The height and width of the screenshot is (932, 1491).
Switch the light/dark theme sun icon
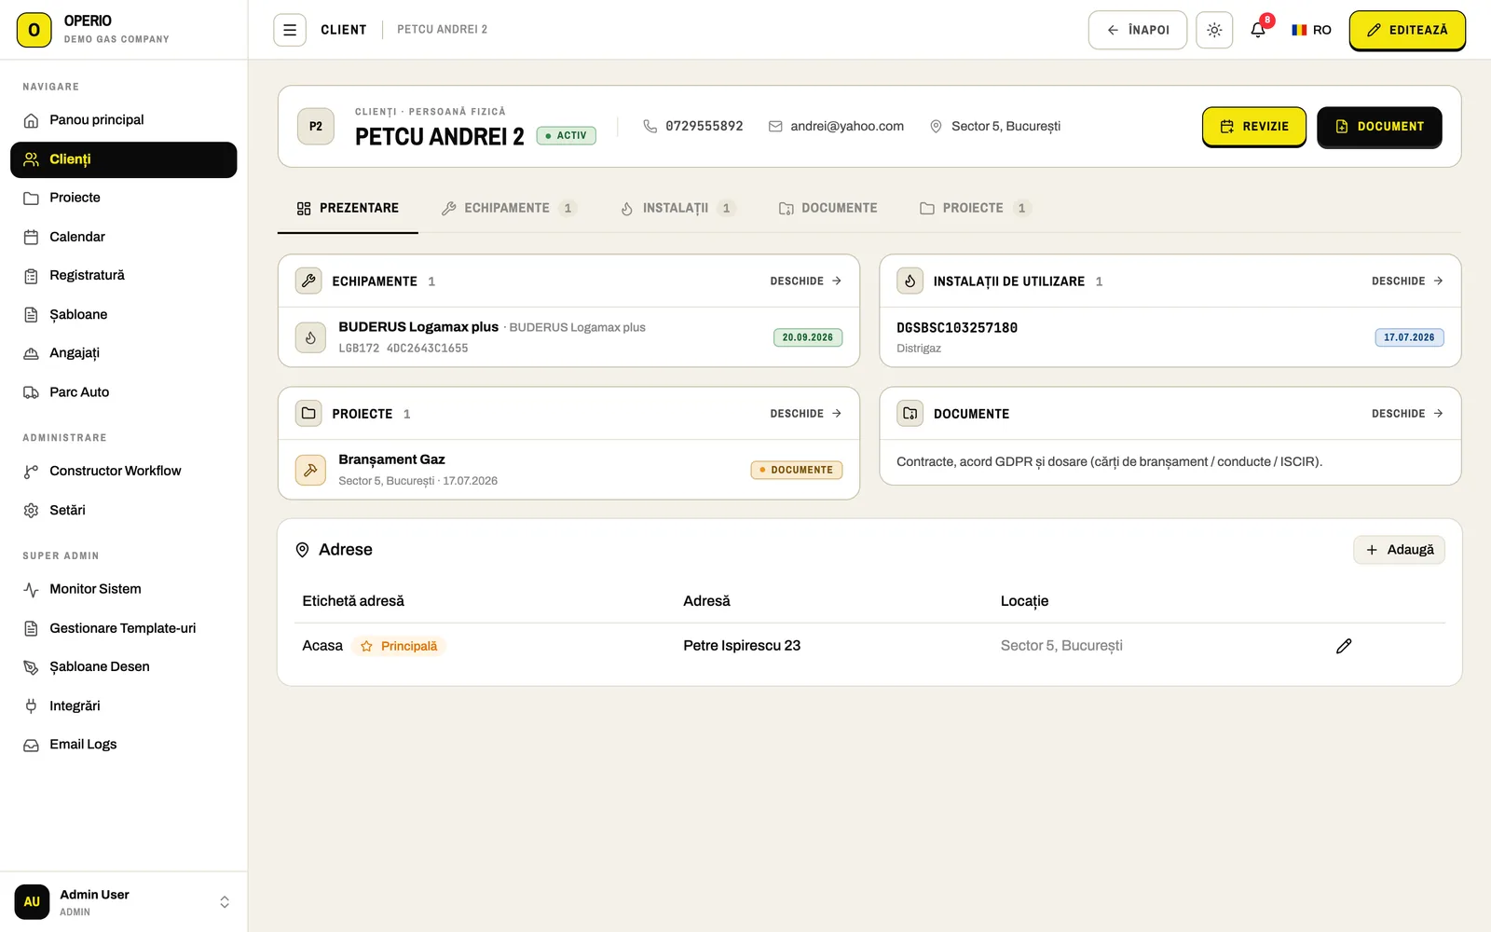(1214, 30)
